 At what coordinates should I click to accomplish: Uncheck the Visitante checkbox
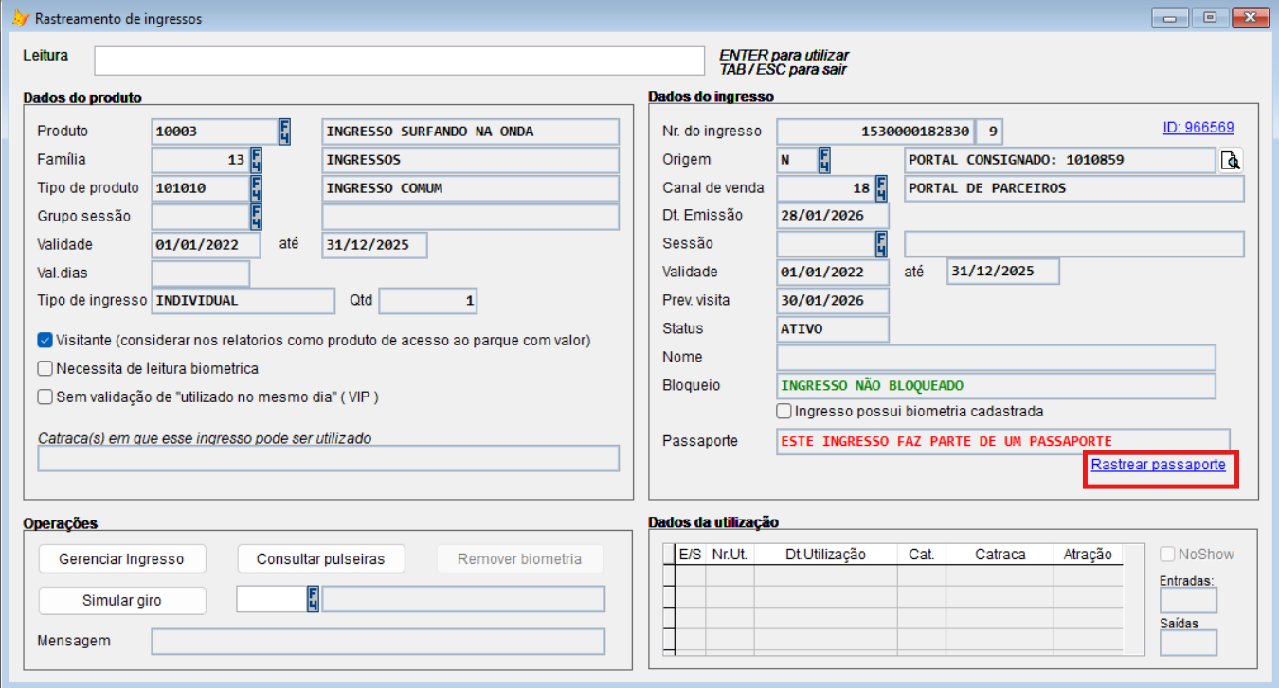tap(45, 340)
